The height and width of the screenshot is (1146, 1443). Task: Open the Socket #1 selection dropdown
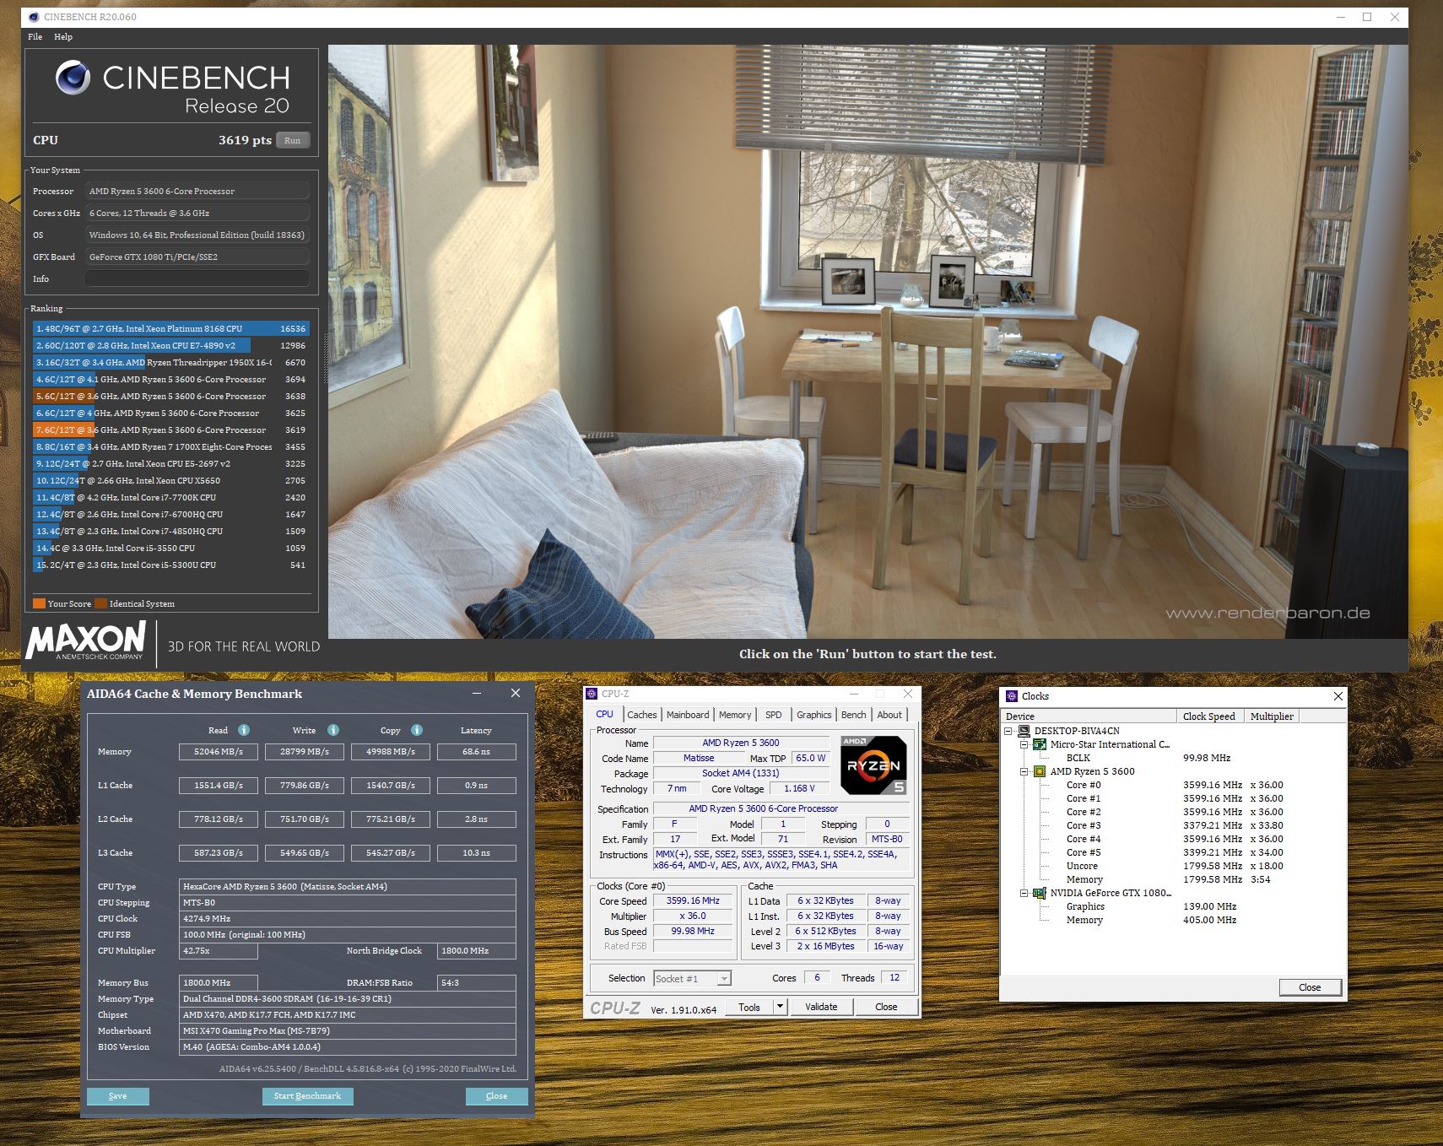[723, 979]
